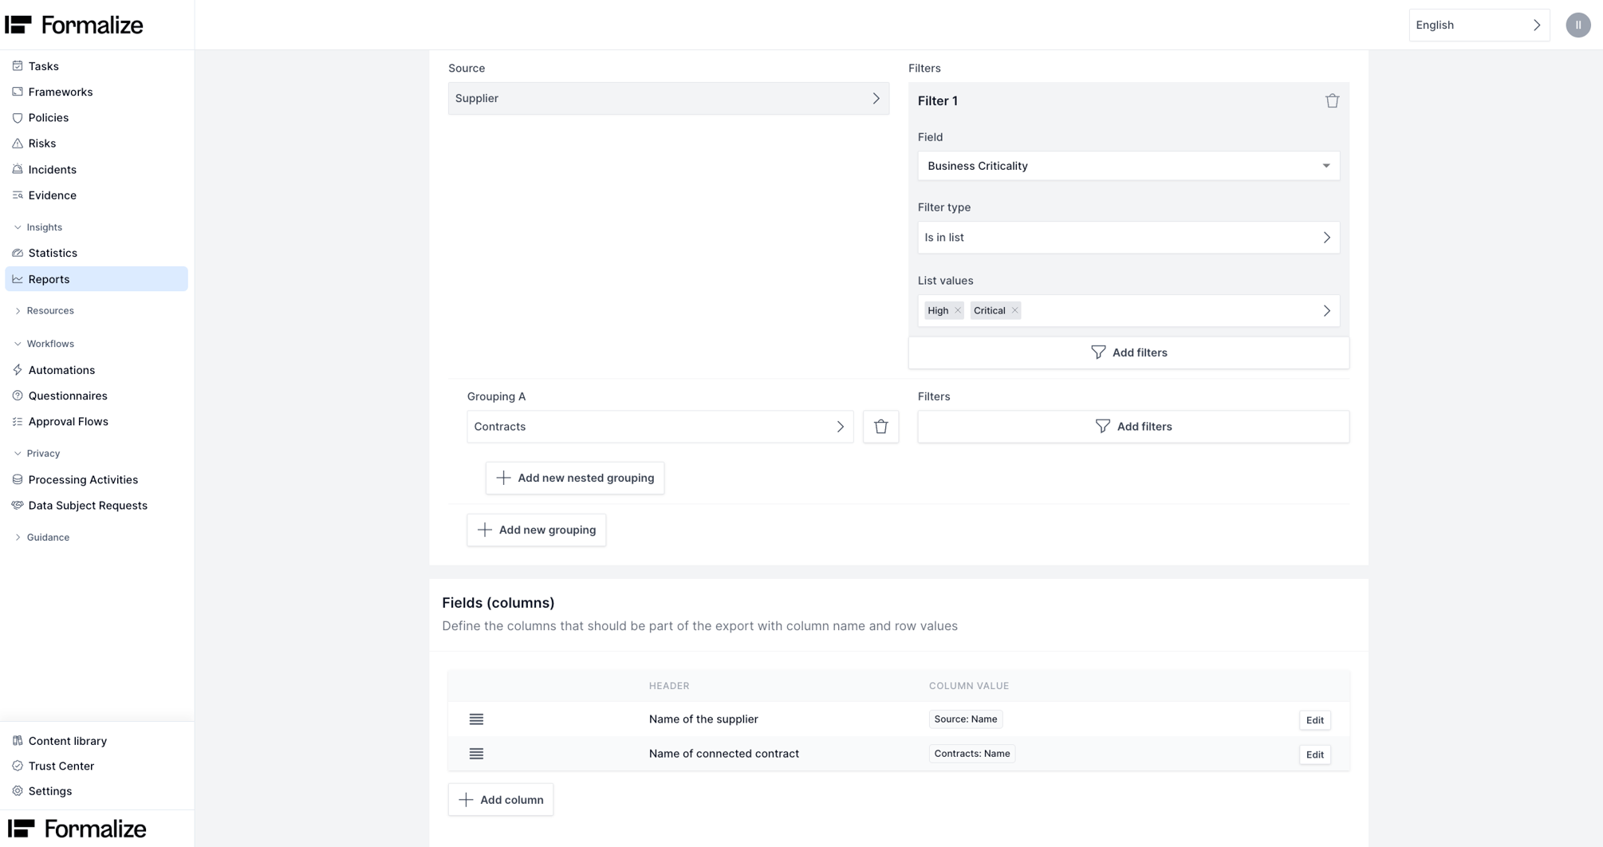Delete Filter 1 using the trash icon

1332,100
